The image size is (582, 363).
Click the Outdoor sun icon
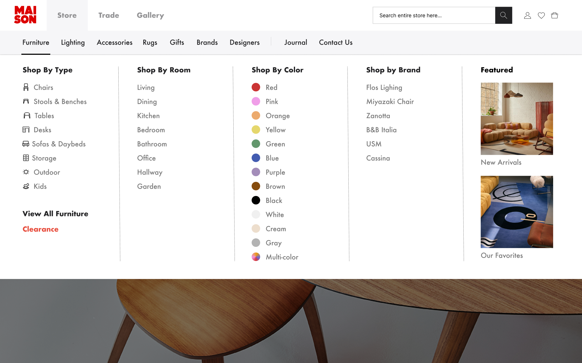tap(26, 172)
